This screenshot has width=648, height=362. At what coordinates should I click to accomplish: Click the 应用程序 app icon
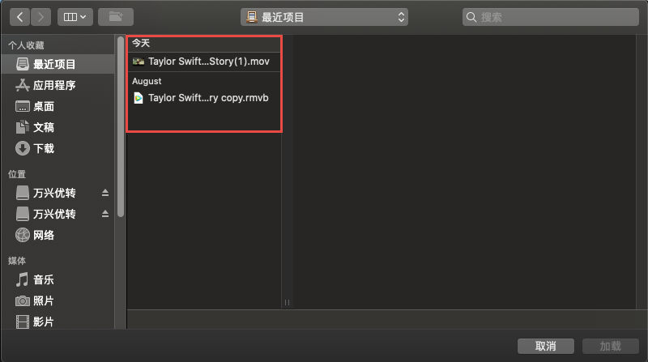23,85
